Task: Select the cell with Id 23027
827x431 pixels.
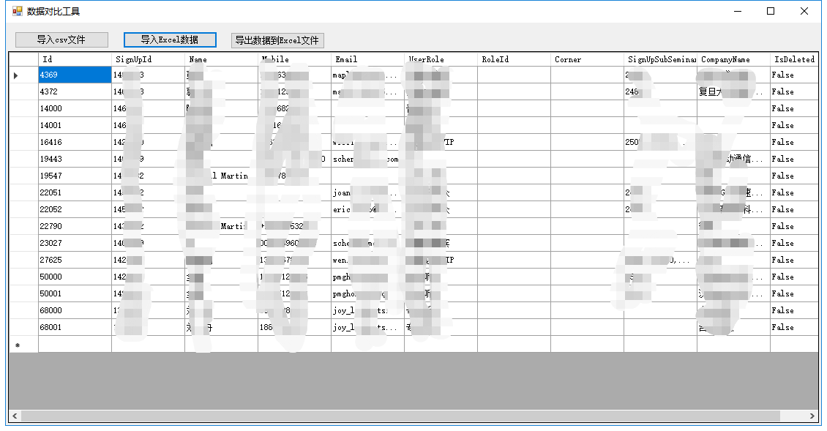Action: pyautogui.click(x=75, y=243)
